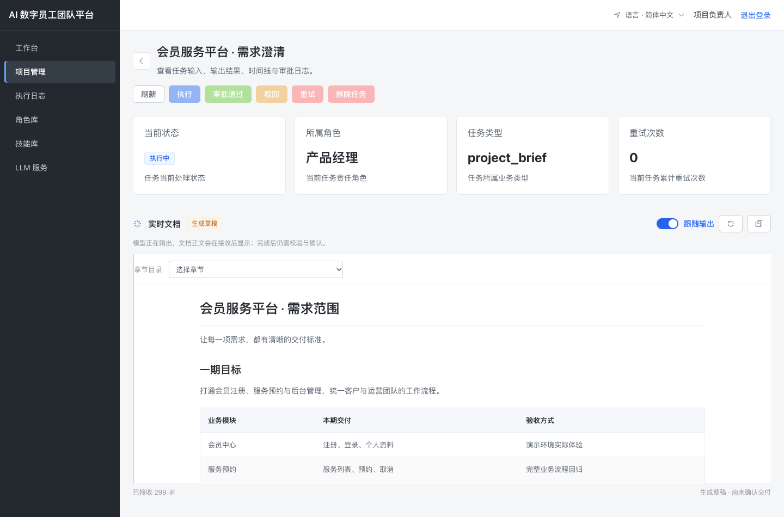The height and width of the screenshot is (517, 784).
Task: Go to 执行日志 in the sidebar
Action: pos(60,96)
